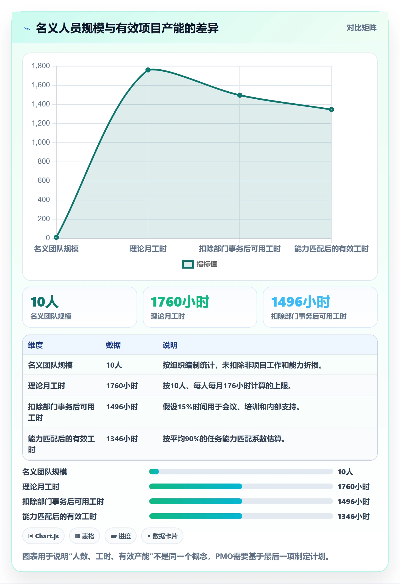Click the 1760小时 value beside progress bar
The width and height of the screenshot is (400, 584).
coord(354,487)
